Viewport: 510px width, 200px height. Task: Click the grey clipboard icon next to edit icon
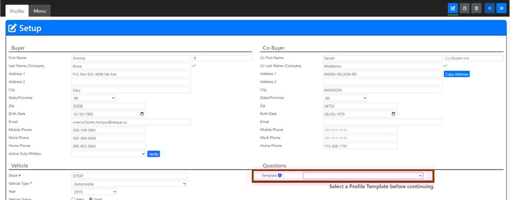click(x=465, y=8)
